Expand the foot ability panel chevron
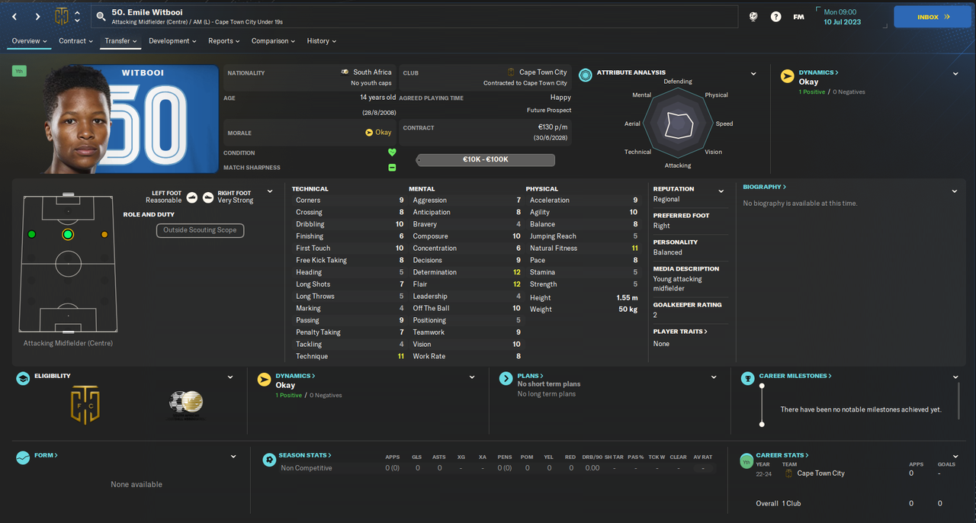This screenshot has width=976, height=523. [x=270, y=191]
